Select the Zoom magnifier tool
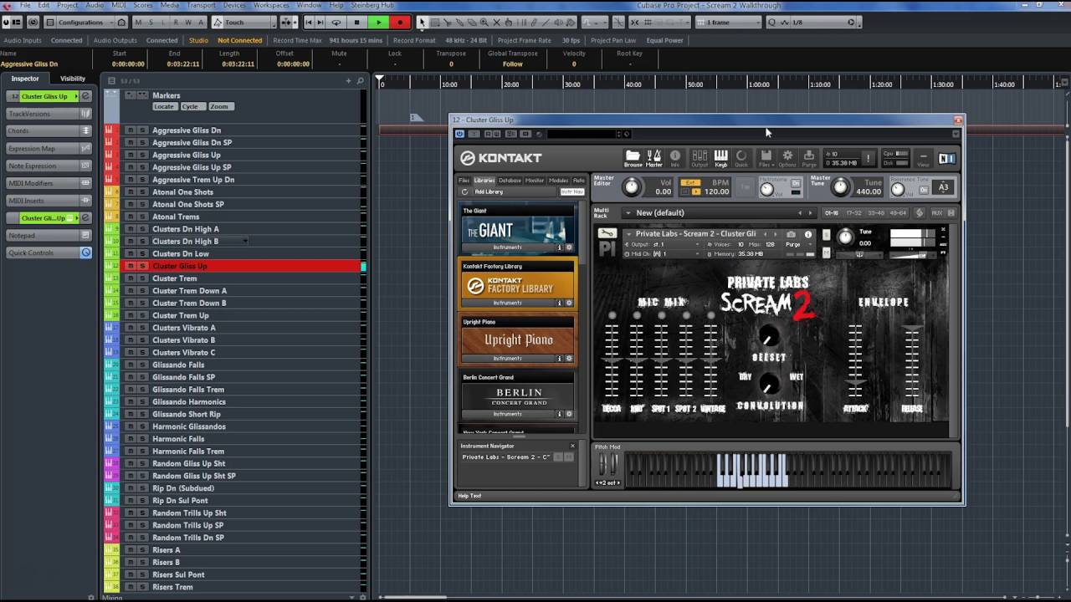 click(x=484, y=23)
